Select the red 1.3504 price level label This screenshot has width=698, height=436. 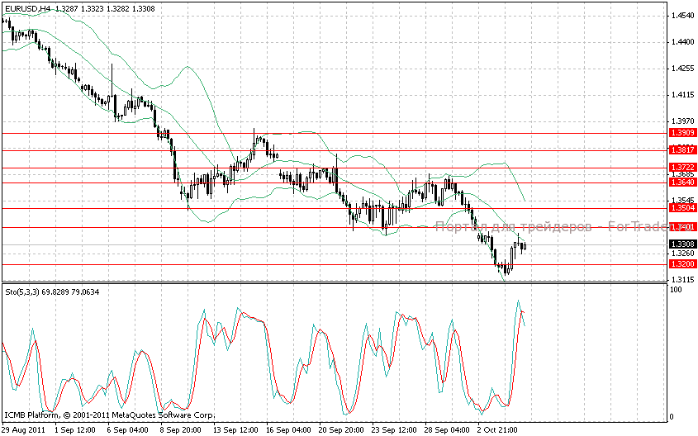tap(681, 208)
